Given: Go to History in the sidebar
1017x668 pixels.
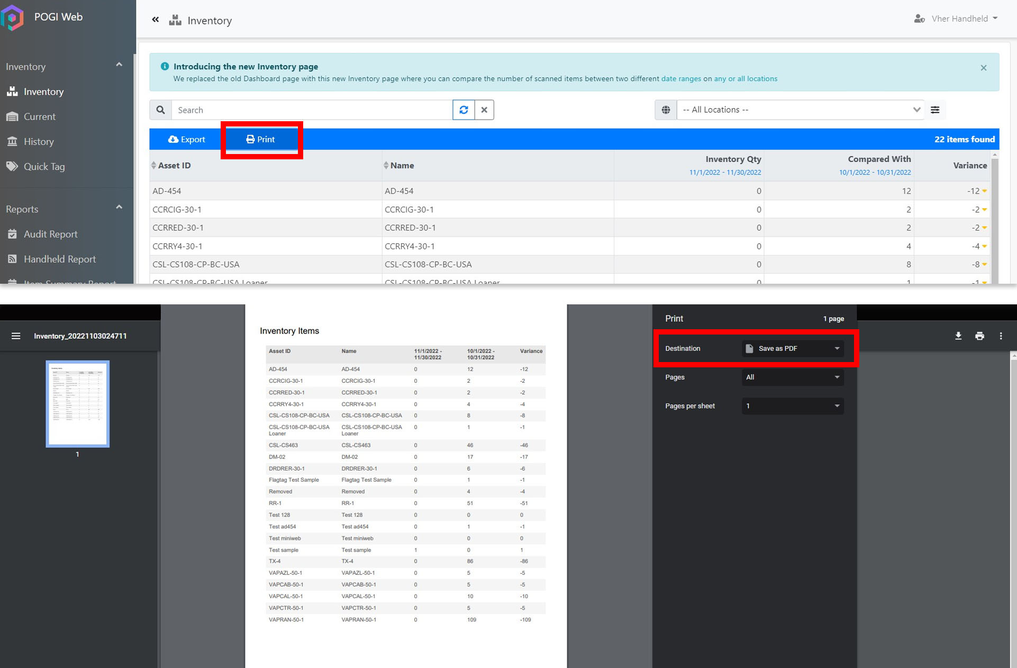Looking at the screenshot, I should coord(39,141).
